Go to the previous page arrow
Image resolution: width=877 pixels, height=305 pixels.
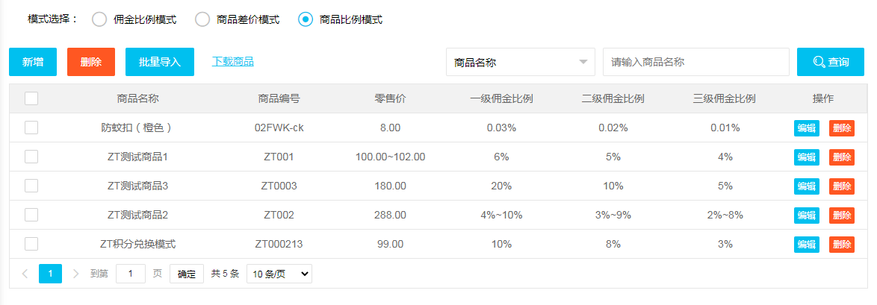click(x=25, y=274)
